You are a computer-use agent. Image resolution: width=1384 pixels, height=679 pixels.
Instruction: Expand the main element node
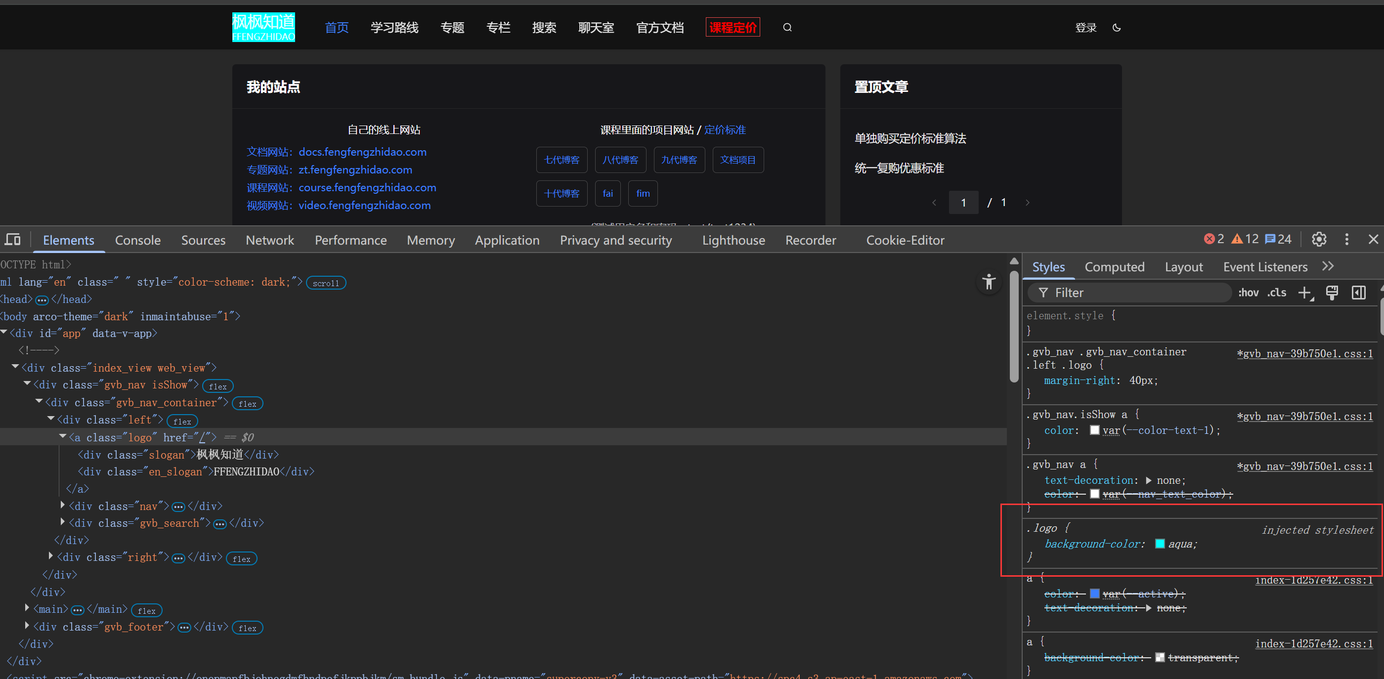click(x=27, y=608)
